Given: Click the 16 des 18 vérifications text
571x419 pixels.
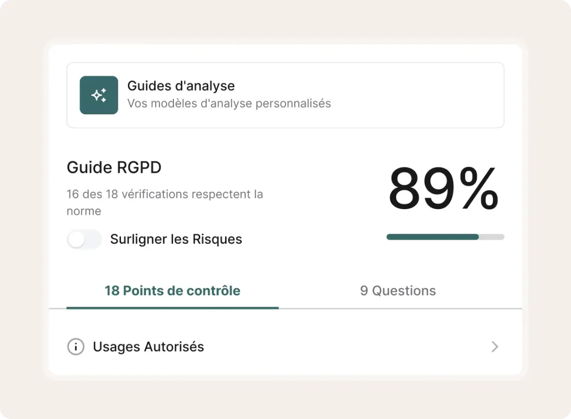Looking at the screenshot, I should (x=165, y=194).
